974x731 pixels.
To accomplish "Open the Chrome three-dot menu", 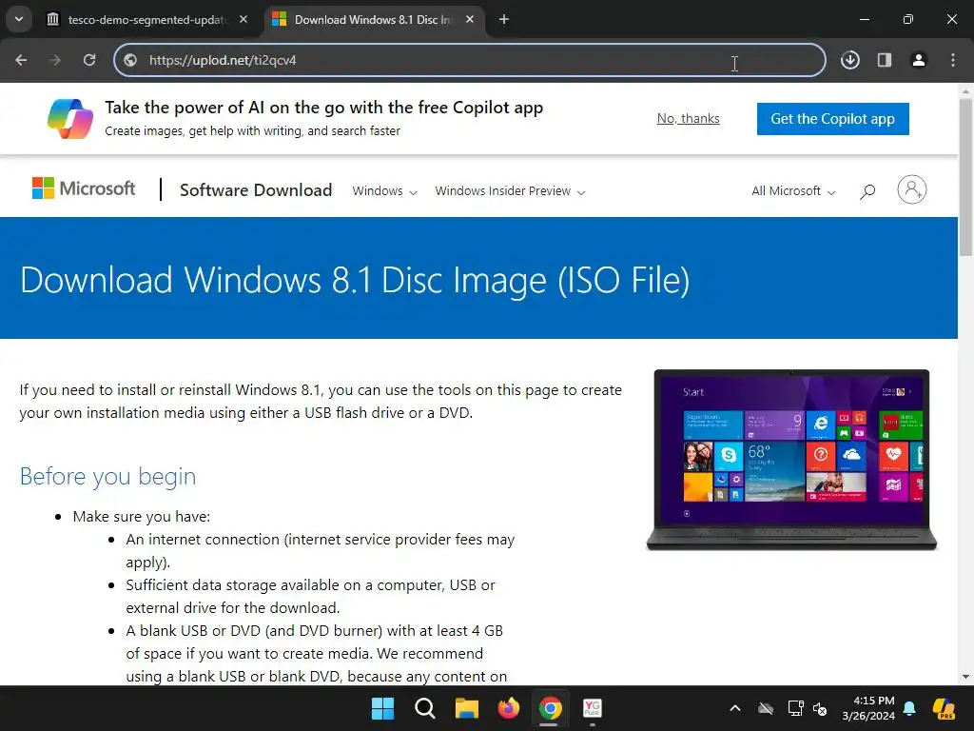I will coord(953,60).
